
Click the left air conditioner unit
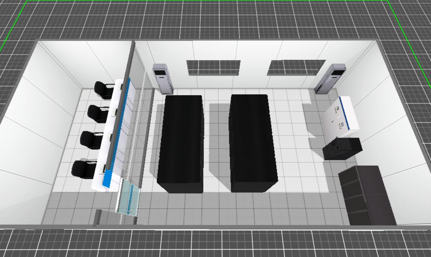coord(163,78)
